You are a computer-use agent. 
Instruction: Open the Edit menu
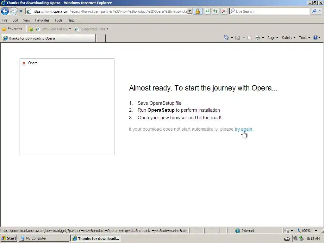coord(15,20)
